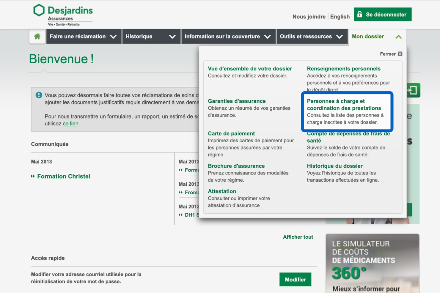Open Information sur la couverture dropdown
The height and width of the screenshot is (293, 440).
point(228,36)
